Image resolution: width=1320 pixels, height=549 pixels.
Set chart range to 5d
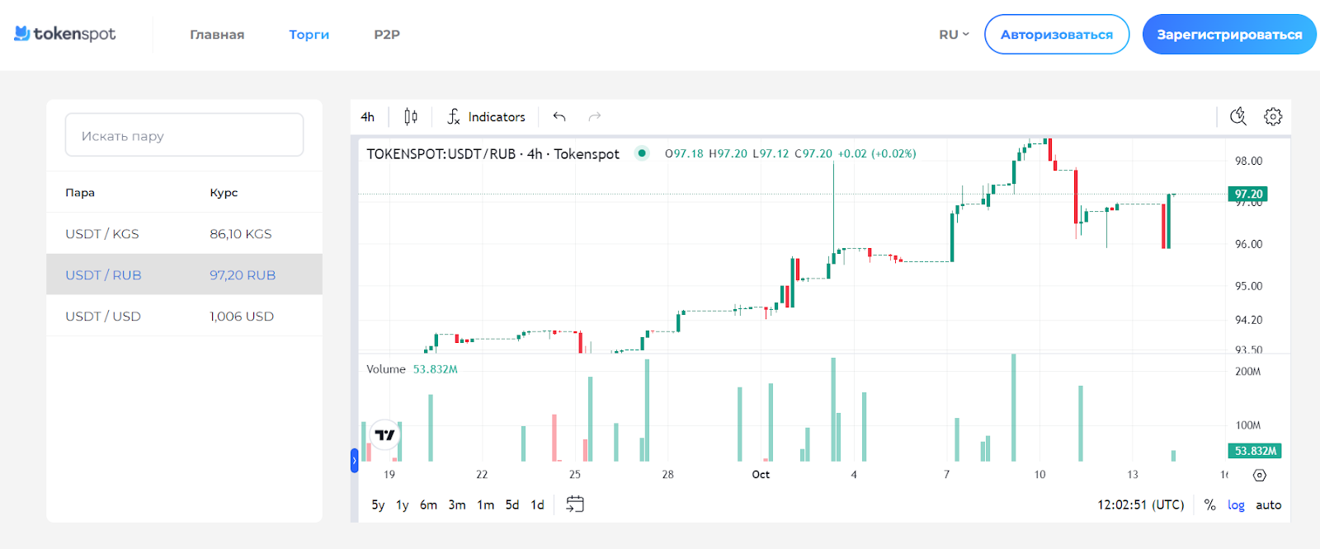click(x=512, y=504)
